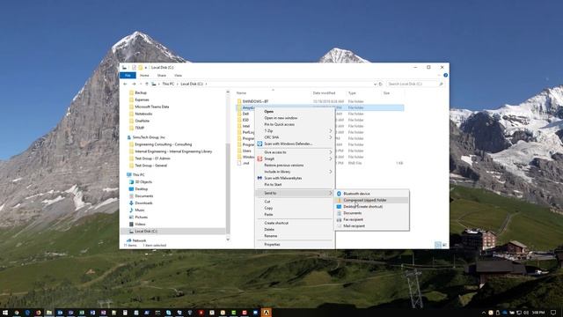Expand the address bar history dropdown
Viewport: 563px width, 317px height.
click(375, 84)
